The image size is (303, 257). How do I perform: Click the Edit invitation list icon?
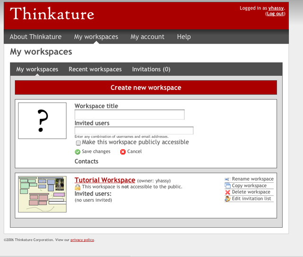pyautogui.click(x=228, y=199)
